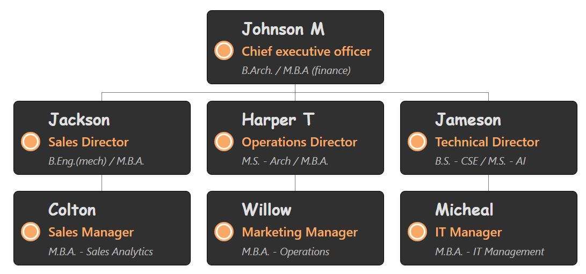The width and height of the screenshot is (586, 274).
Task: Click the Willow name heading
Action: [266, 210]
